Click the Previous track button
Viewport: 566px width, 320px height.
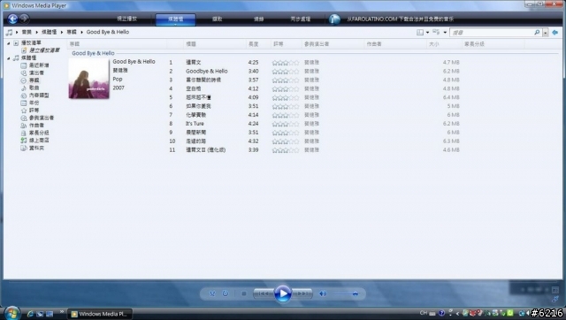click(x=264, y=293)
